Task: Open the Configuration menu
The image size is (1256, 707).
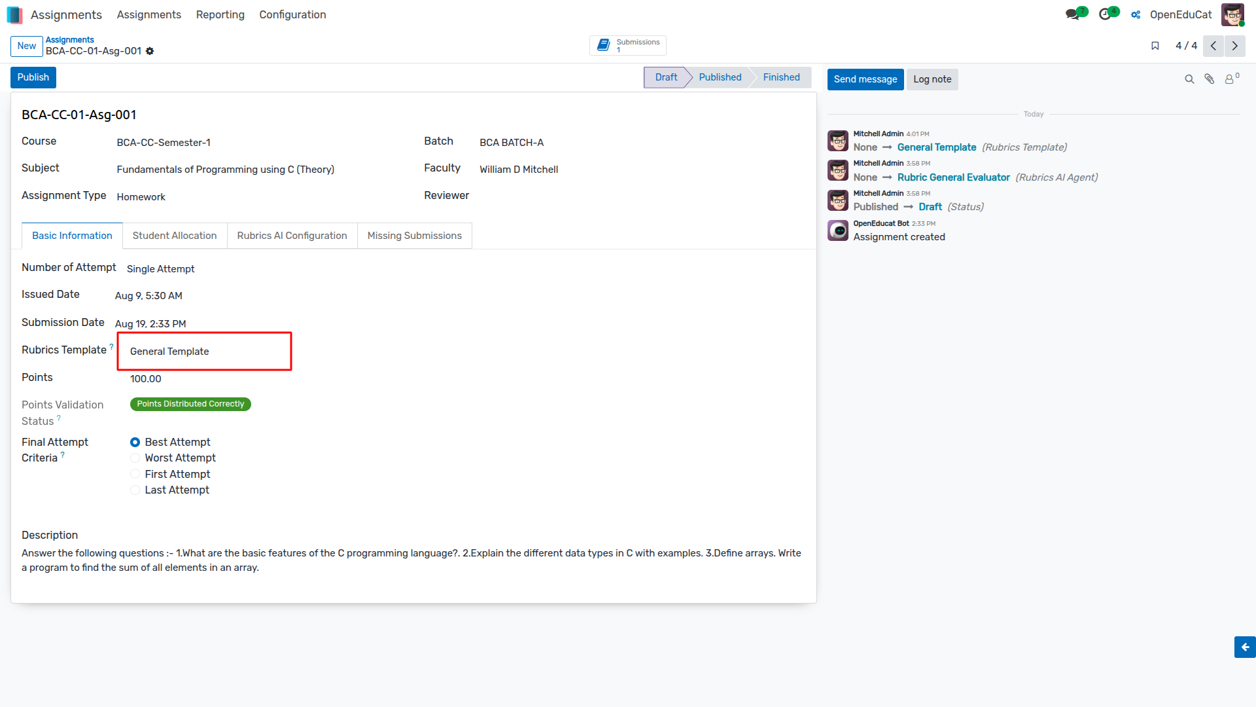Action: point(292,14)
